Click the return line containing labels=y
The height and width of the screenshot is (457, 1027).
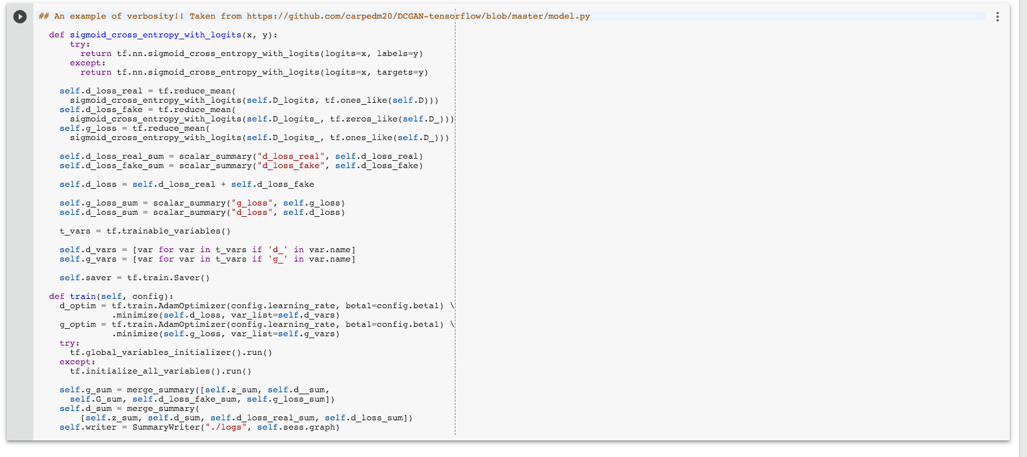pos(251,53)
